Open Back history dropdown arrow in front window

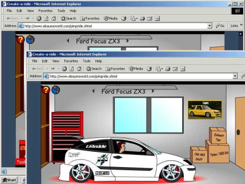pyautogui.click(x=47, y=68)
